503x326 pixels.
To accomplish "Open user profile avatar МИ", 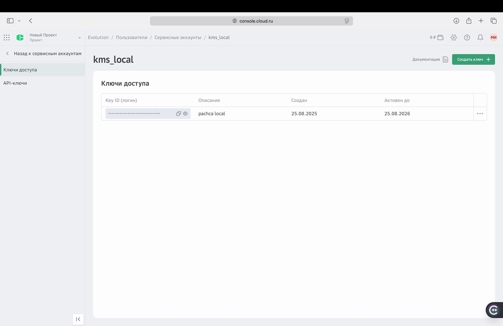I will pyautogui.click(x=494, y=37).
